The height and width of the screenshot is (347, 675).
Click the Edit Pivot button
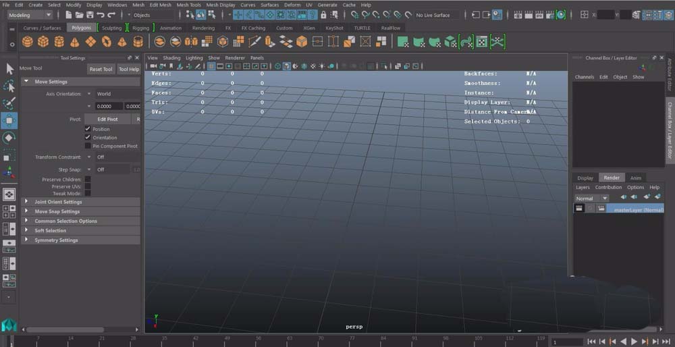(x=107, y=119)
